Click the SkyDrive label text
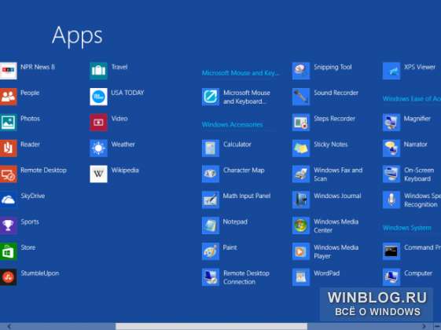441x330 pixels. 33,196
